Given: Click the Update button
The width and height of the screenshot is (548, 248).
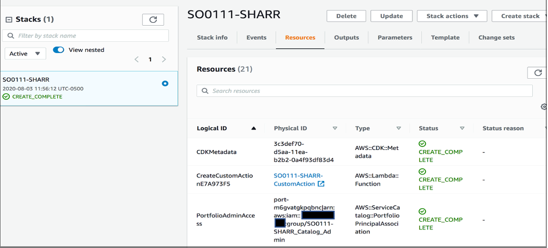Looking at the screenshot, I should point(391,16).
